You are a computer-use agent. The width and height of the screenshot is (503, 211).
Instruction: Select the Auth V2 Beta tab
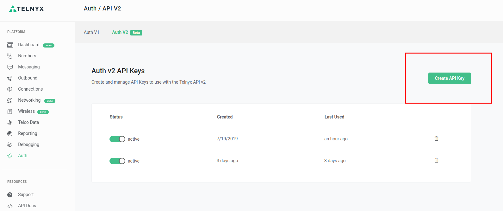(x=120, y=32)
